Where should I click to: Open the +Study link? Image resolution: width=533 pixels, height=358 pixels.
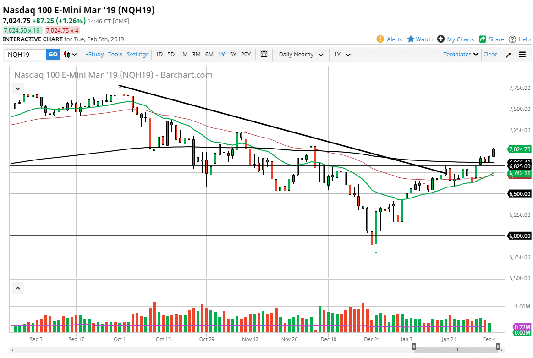(x=94, y=54)
